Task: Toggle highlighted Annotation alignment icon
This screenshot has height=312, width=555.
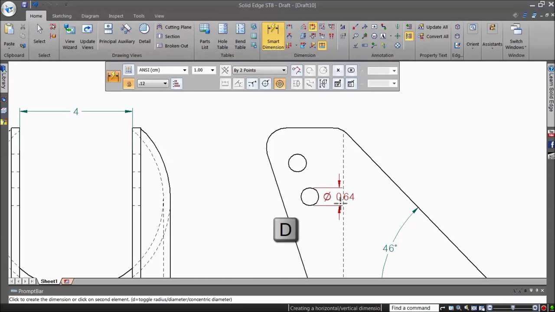Action: click(409, 36)
